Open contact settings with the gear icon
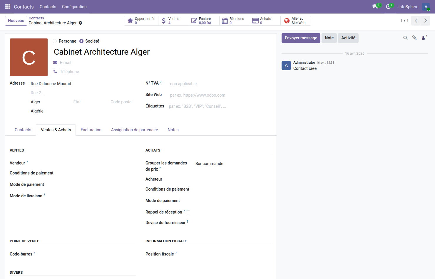 coord(80,23)
